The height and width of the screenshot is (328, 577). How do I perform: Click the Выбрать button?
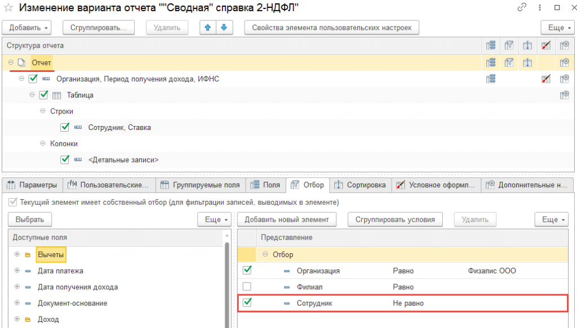tap(30, 219)
